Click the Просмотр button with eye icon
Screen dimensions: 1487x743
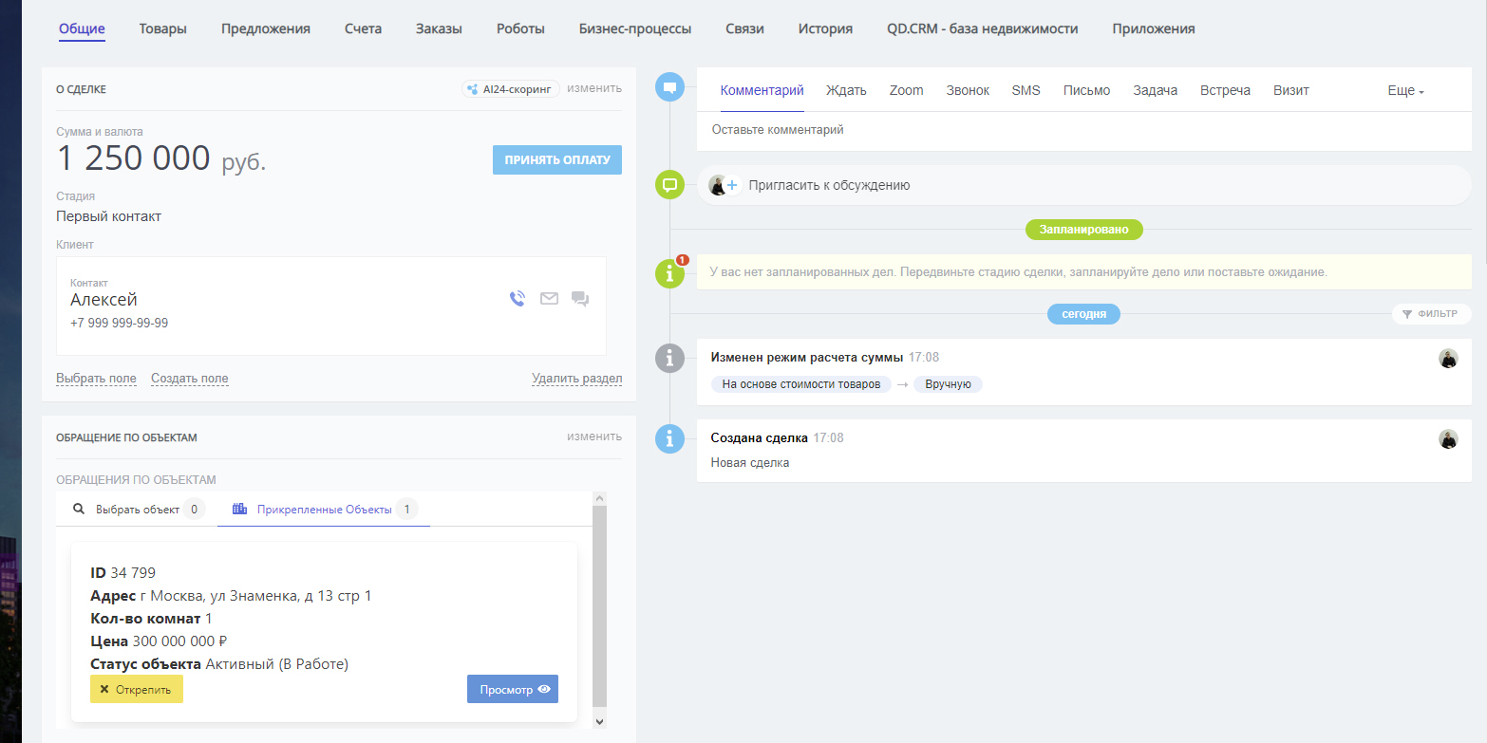[x=513, y=690]
